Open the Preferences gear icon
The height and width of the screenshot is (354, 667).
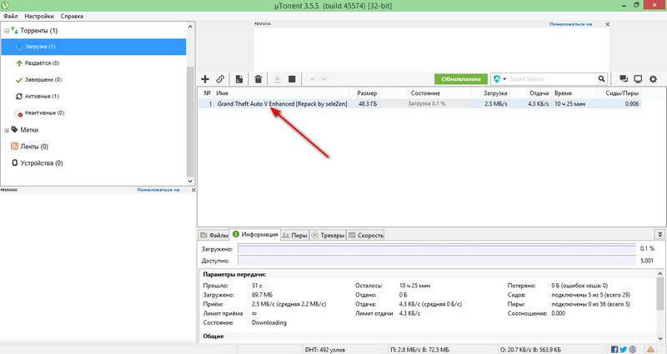click(653, 78)
